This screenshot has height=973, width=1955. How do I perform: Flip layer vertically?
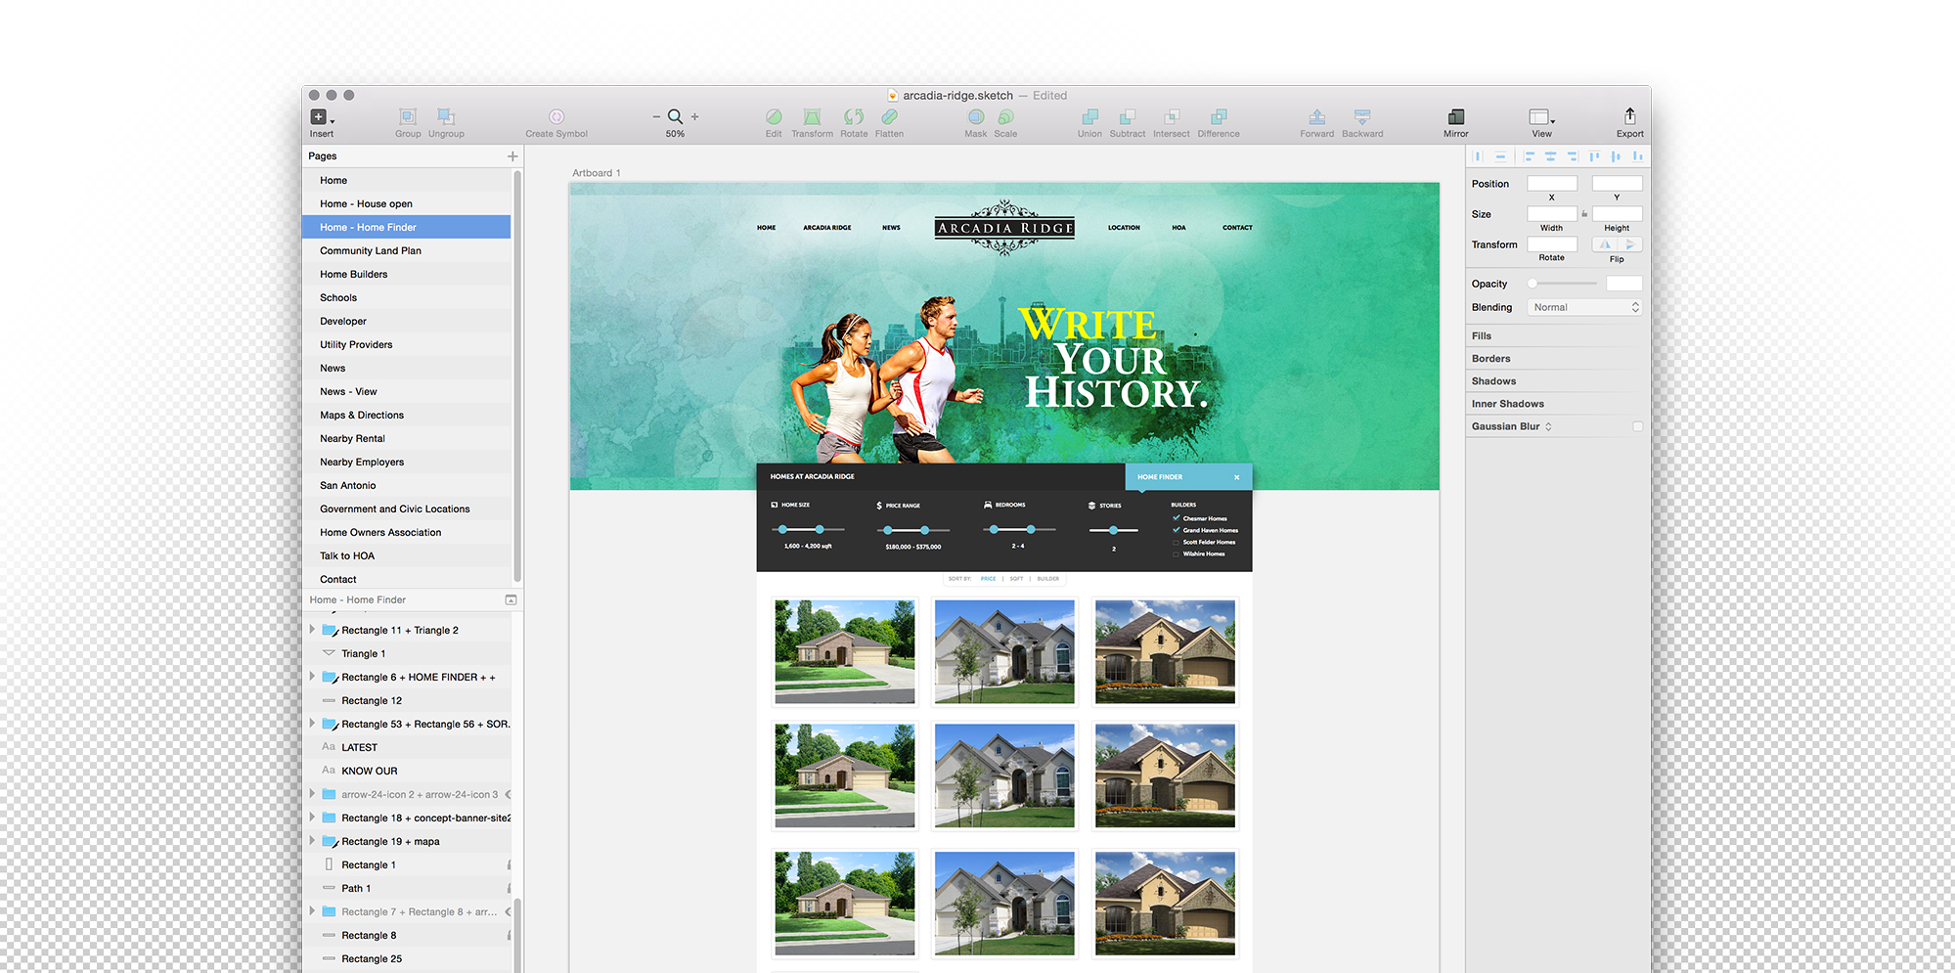1629,244
